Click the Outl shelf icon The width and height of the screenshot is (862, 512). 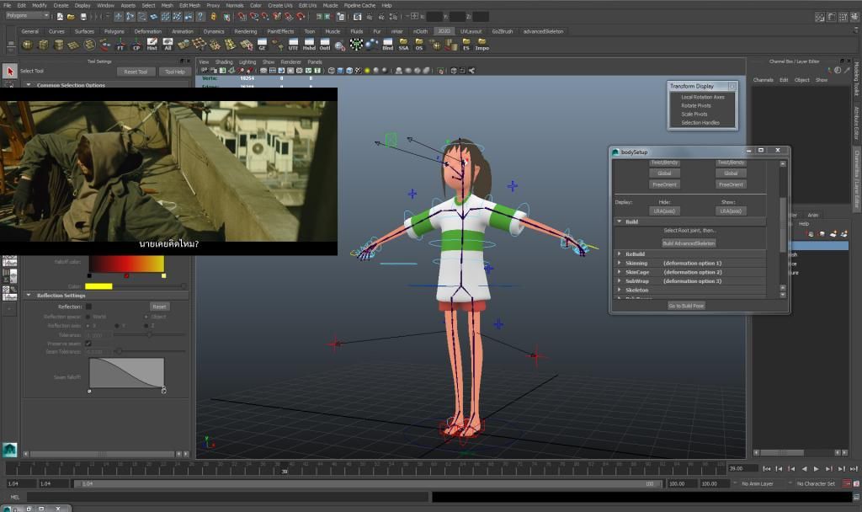[324, 45]
